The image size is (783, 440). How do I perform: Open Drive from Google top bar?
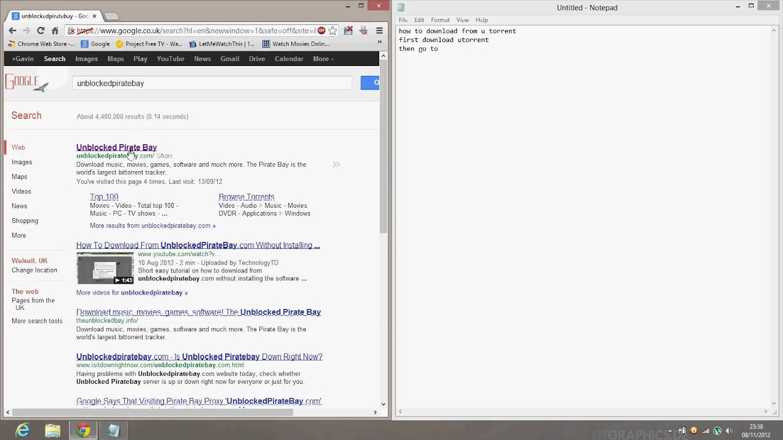(x=257, y=59)
